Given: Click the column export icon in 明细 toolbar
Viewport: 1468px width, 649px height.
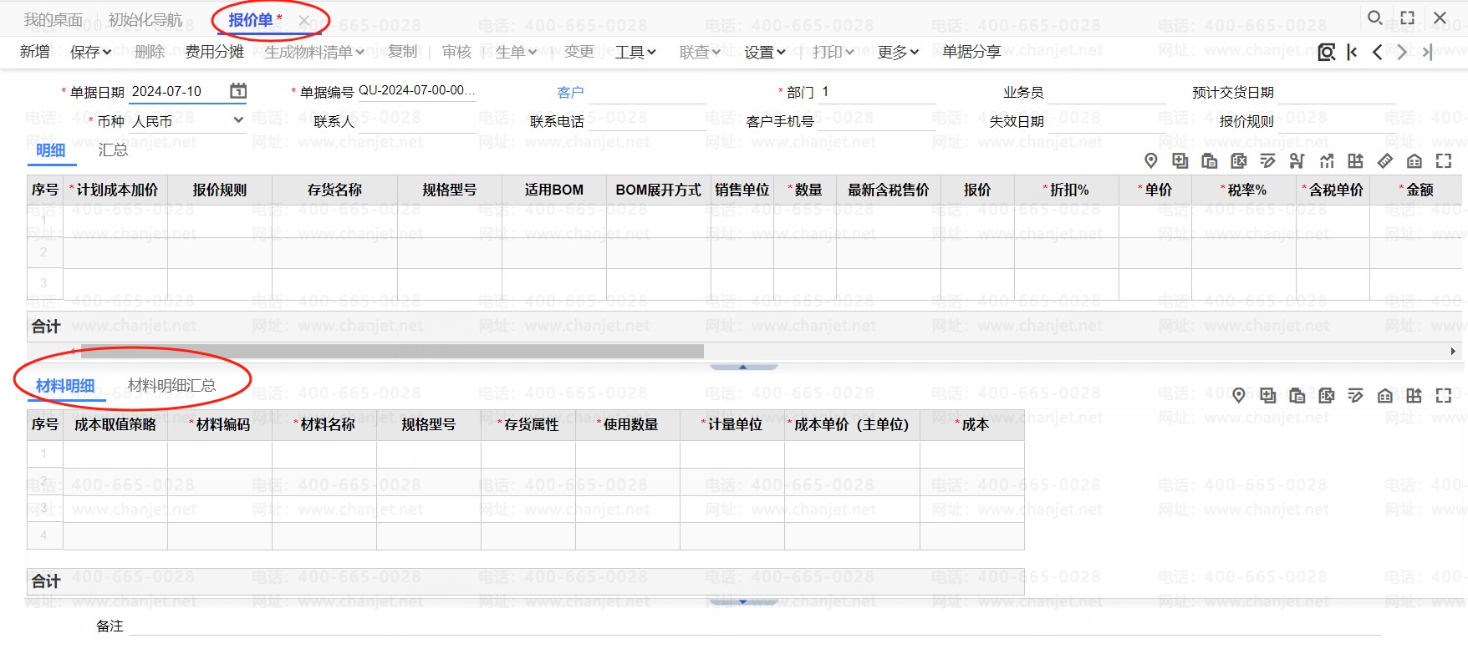Looking at the screenshot, I should [1356, 161].
